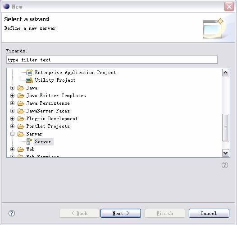Expand the JavaServer Faces node
The width and height of the screenshot is (237, 225).
[13, 111]
